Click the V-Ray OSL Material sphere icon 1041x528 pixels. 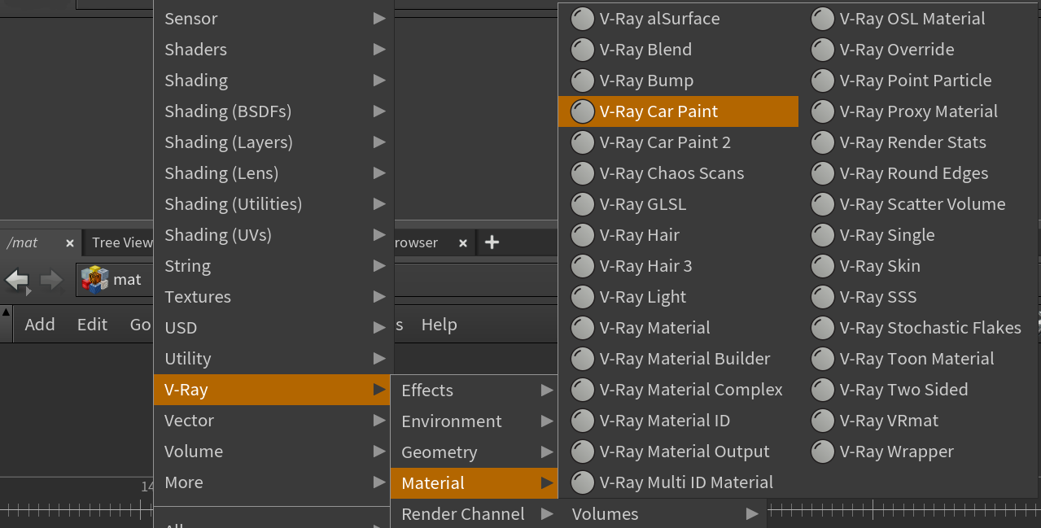pyautogui.click(x=823, y=19)
